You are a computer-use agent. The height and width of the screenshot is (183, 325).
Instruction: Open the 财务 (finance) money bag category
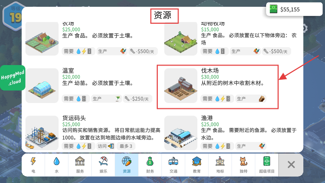pos(150,165)
